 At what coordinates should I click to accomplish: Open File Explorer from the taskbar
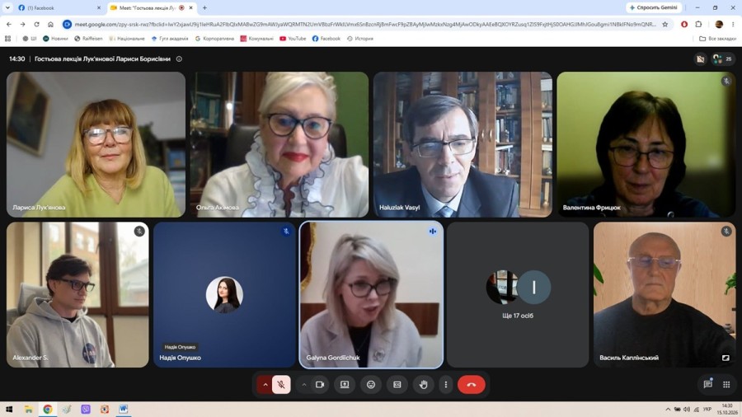[28, 410]
